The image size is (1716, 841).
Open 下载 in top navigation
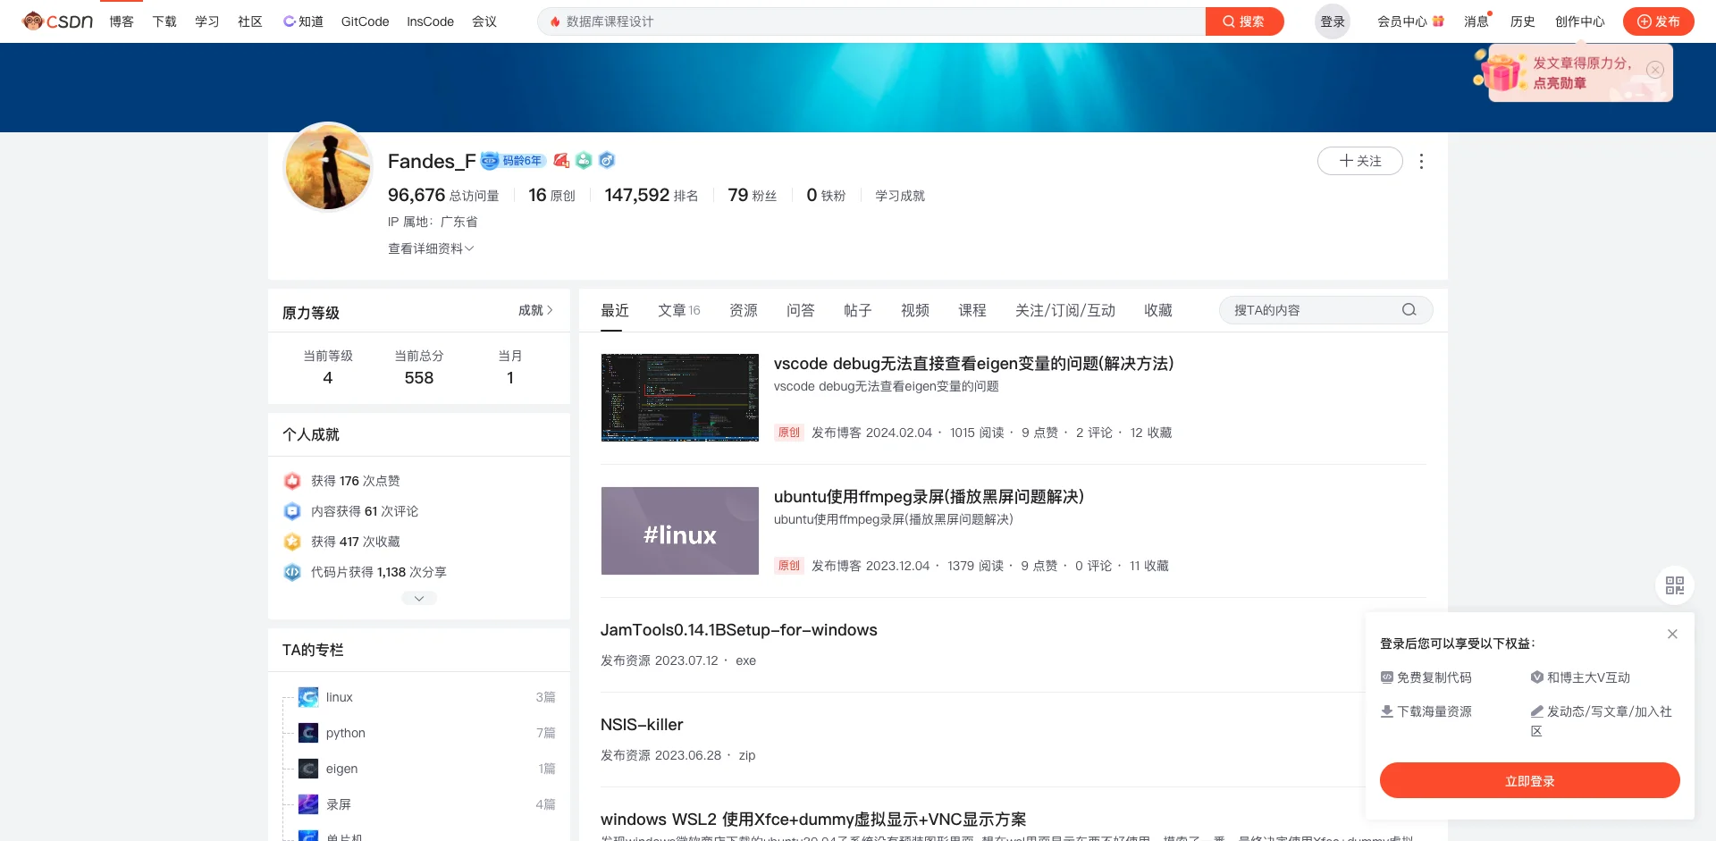point(164,21)
